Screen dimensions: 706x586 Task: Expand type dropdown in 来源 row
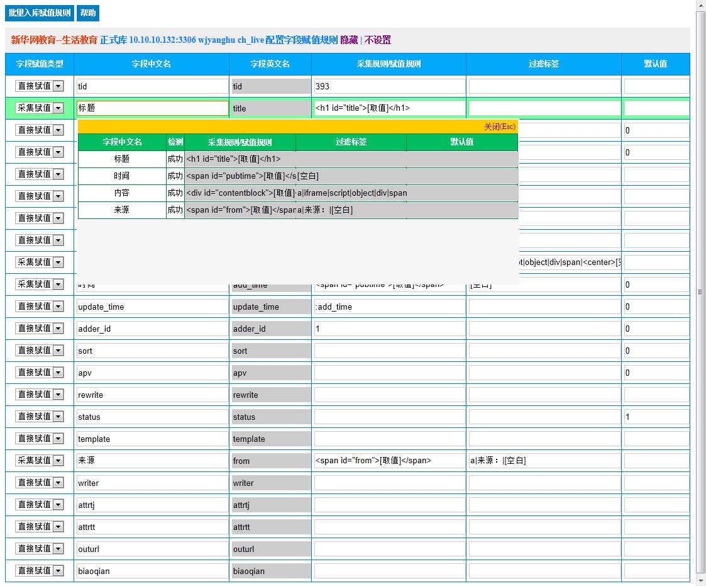coord(40,461)
